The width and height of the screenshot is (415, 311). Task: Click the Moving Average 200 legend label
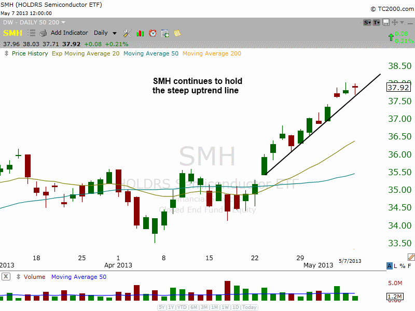pos(212,53)
